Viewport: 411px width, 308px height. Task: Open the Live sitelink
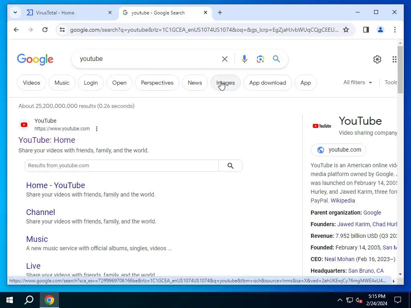click(x=33, y=266)
